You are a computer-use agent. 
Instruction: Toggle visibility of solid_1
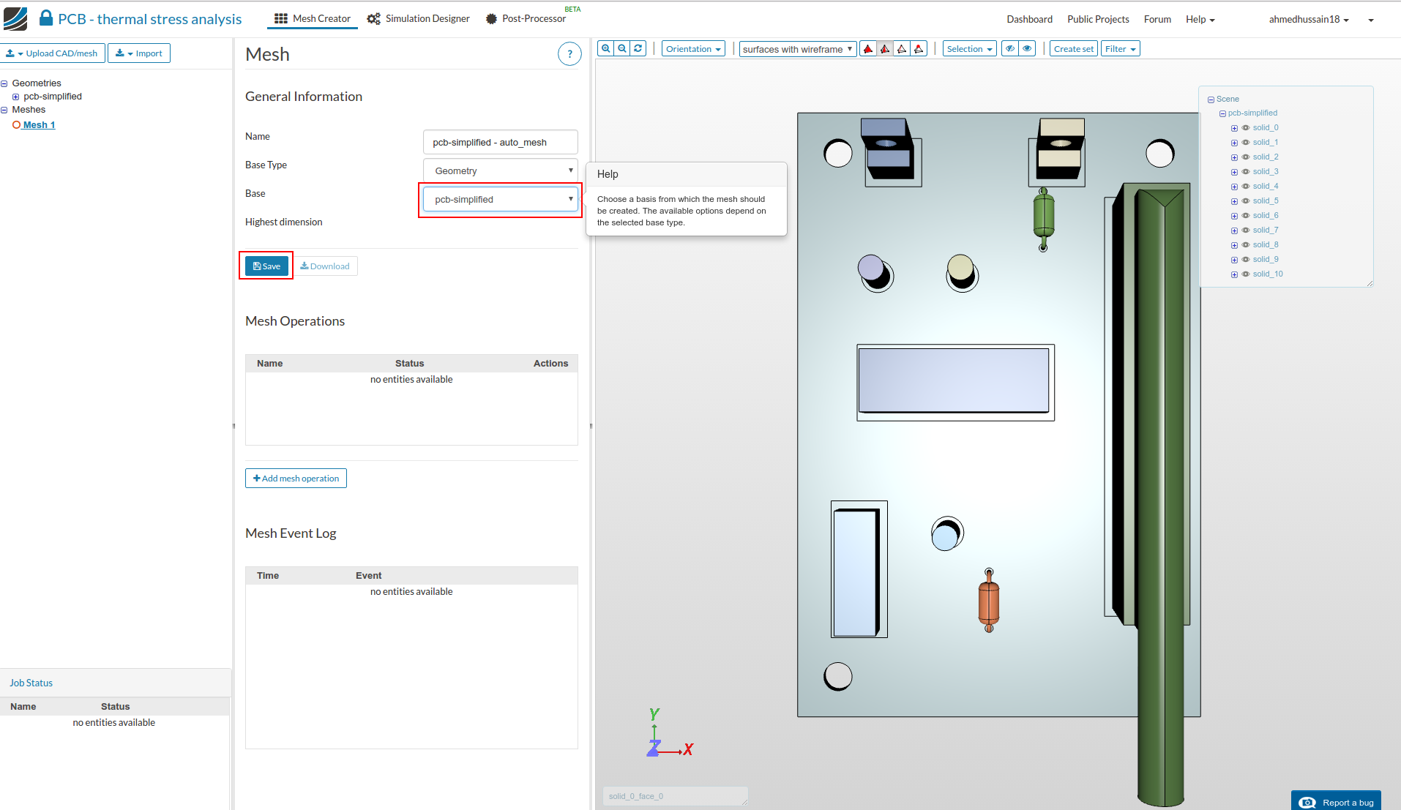(x=1246, y=143)
